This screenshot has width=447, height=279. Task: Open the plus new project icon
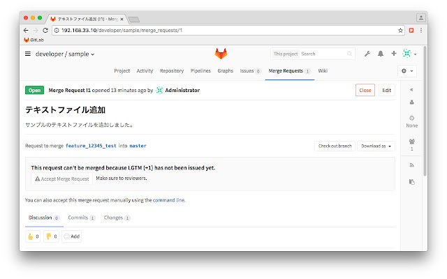coord(394,53)
